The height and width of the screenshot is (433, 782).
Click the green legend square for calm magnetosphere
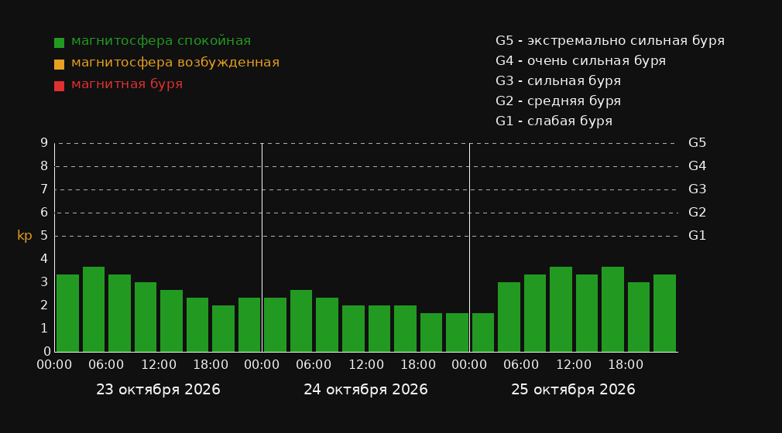[x=59, y=43]
